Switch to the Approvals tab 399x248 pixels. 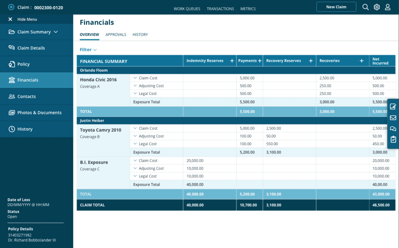pyautogui.click(x=116, y=34)
